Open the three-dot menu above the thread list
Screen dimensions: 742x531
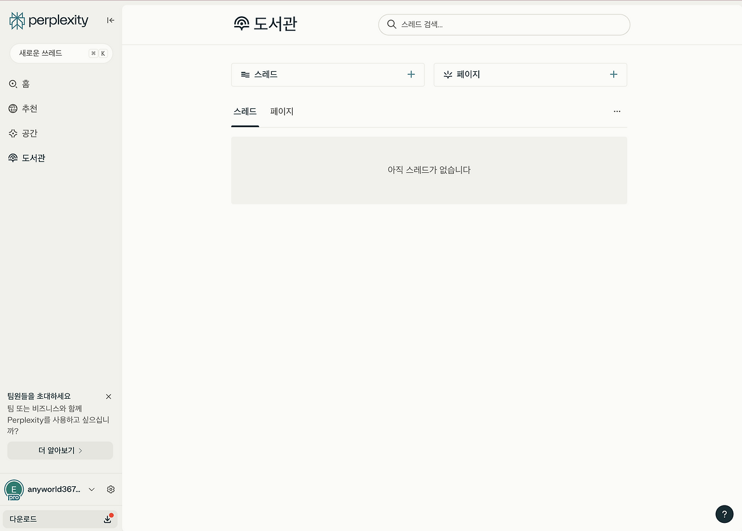(x=617, y=111)
